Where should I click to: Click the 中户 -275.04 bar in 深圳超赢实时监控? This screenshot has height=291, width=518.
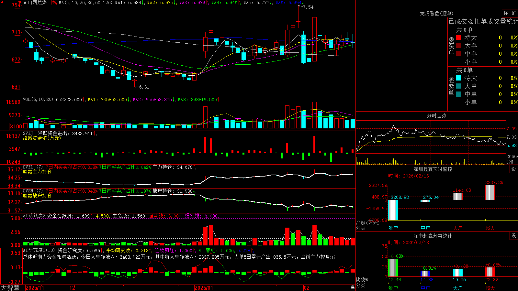(x=425, y=201)
